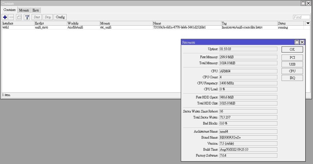The width and height of the screenshot is (313, 164).
Task: Add a new container with plus icon
Action: click(x=5, y=17)
